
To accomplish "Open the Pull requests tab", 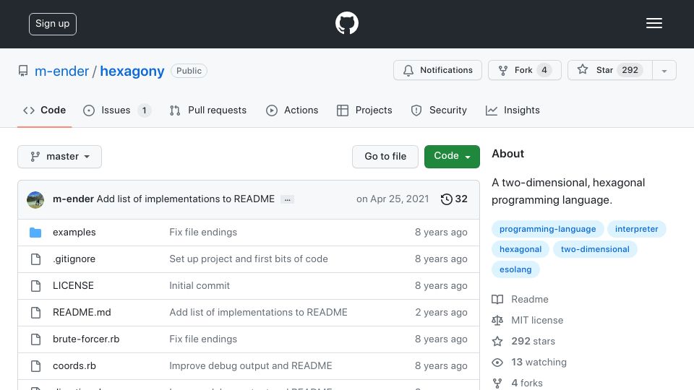I will click(x=208, y=110).
